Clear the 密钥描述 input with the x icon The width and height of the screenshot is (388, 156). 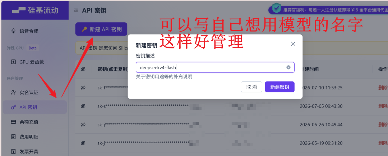pyautogui.click(x=288, y=67)
